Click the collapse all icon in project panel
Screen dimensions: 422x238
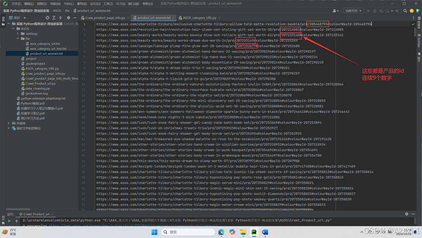60,18
